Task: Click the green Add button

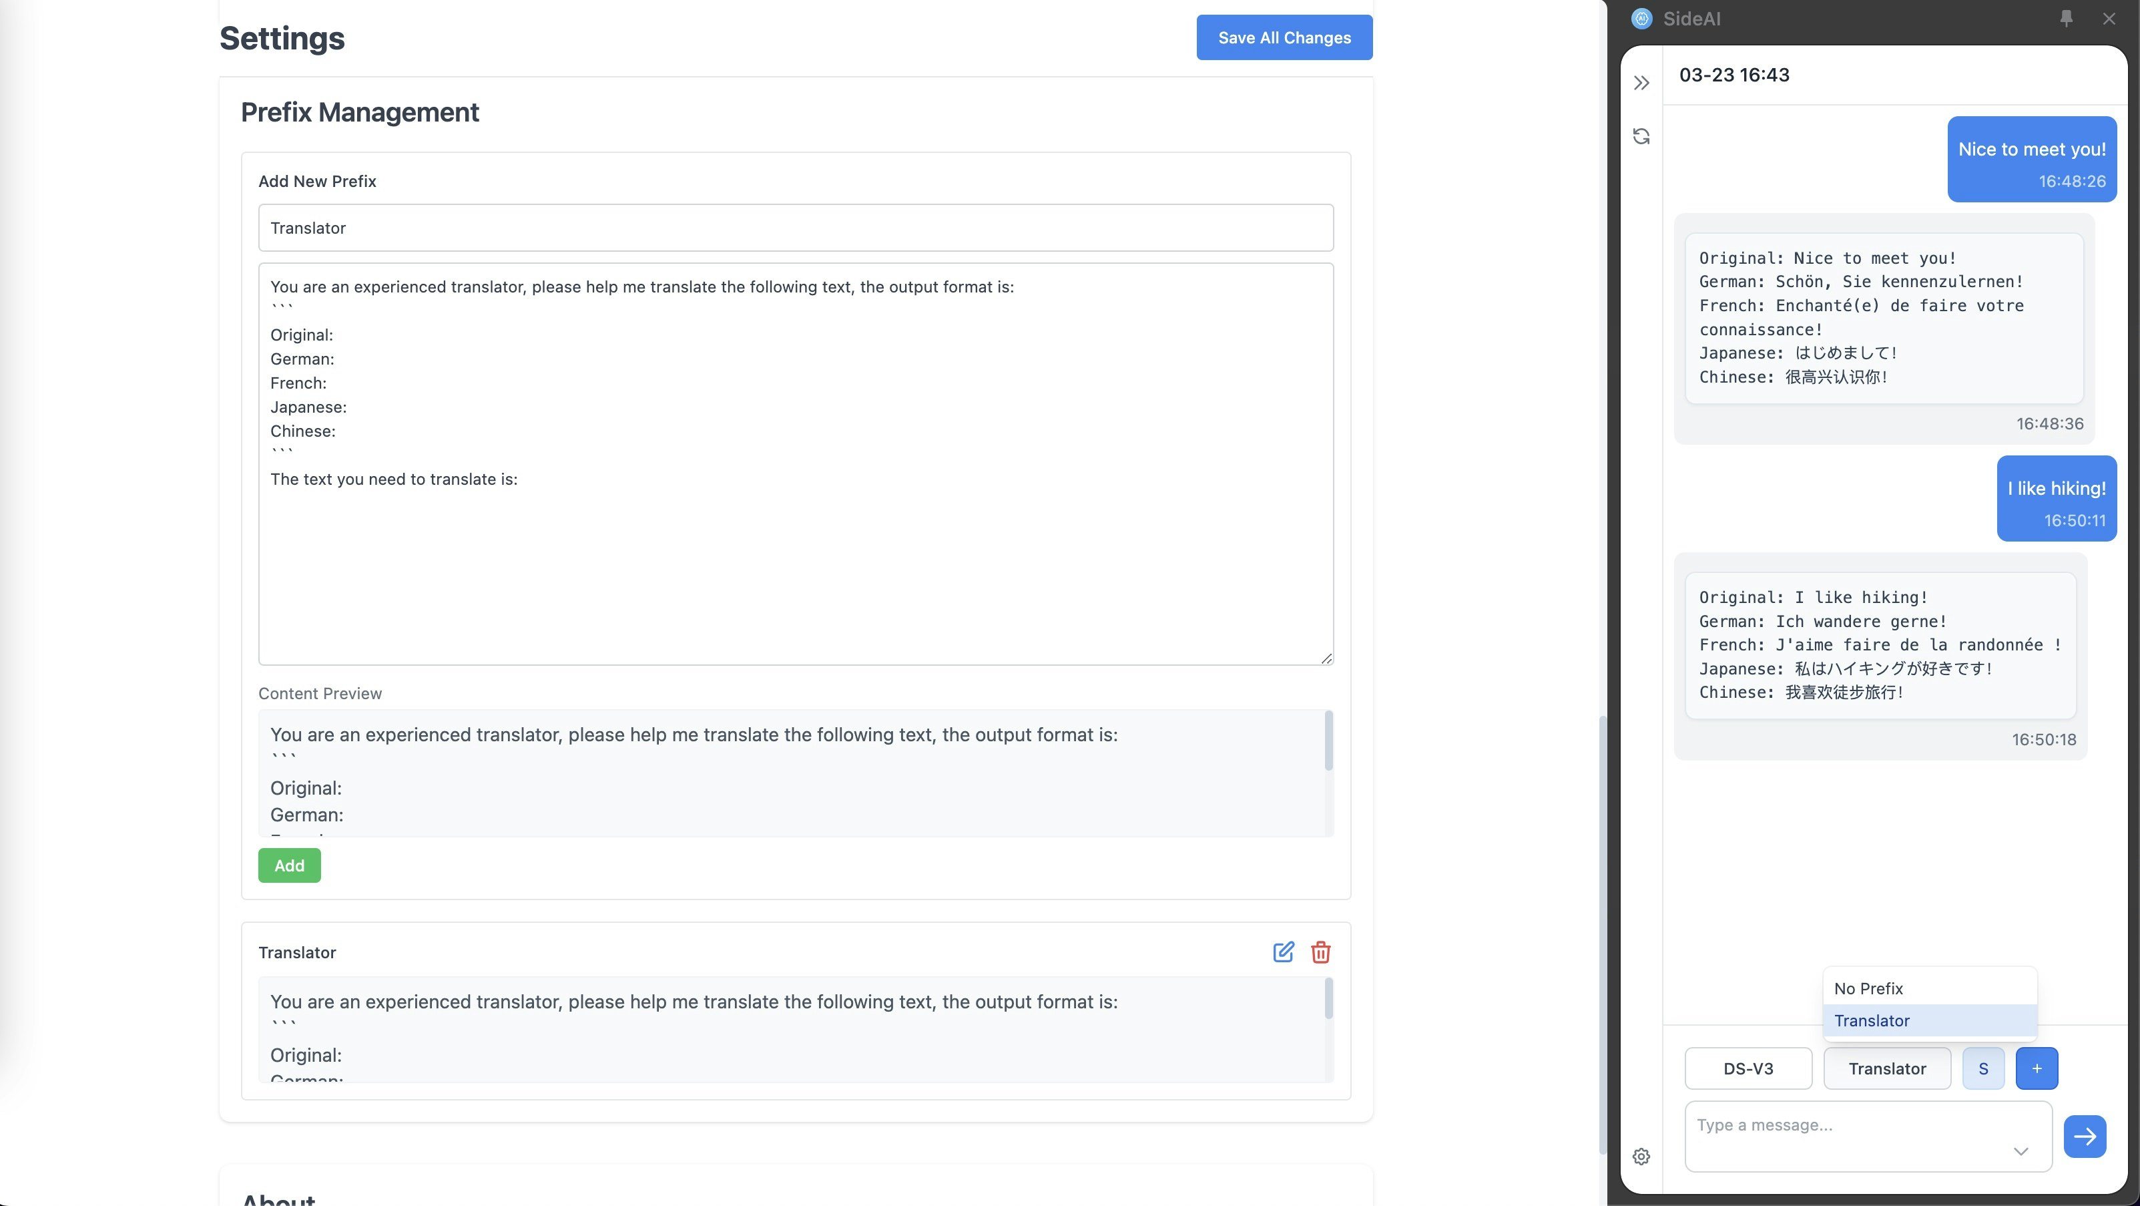Action: tap(289, 865)
